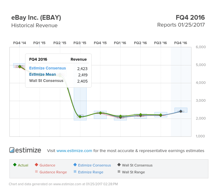
Task: Toggle the Guidance legend label
Action: pyautogui.click(x=47, y=165)
